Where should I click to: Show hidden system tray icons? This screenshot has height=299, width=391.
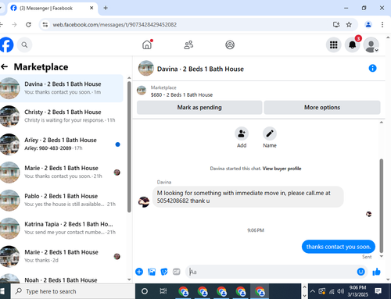[313, 291]
